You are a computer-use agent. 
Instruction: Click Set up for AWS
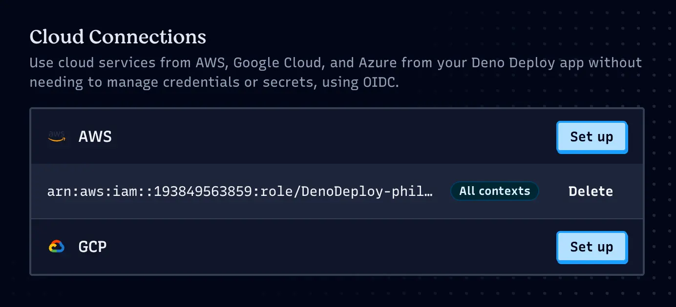tap(591, 137)
